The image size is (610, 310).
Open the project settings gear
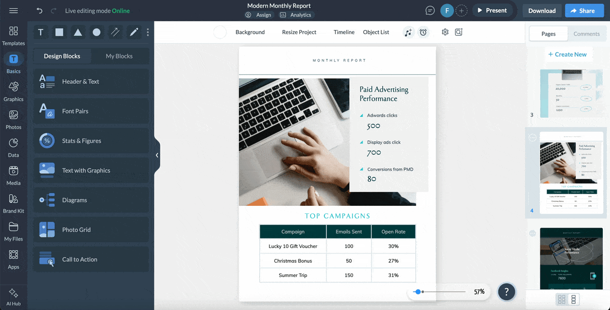point(445,32)
